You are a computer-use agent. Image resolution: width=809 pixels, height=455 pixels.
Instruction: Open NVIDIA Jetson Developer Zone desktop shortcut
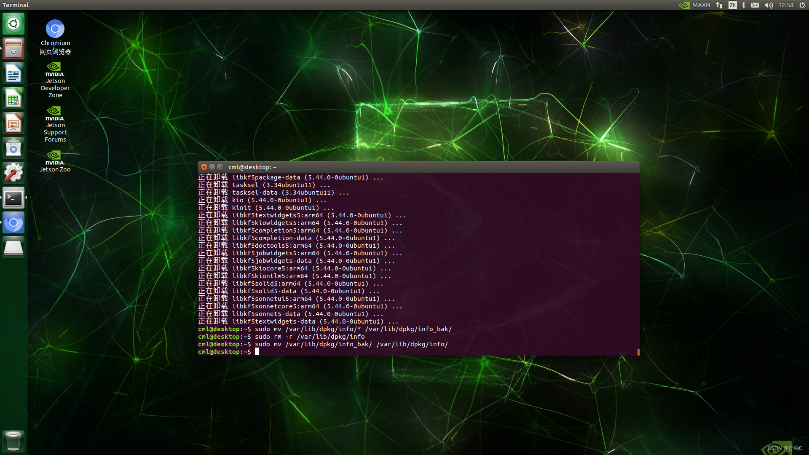click(x=55, y=80)
